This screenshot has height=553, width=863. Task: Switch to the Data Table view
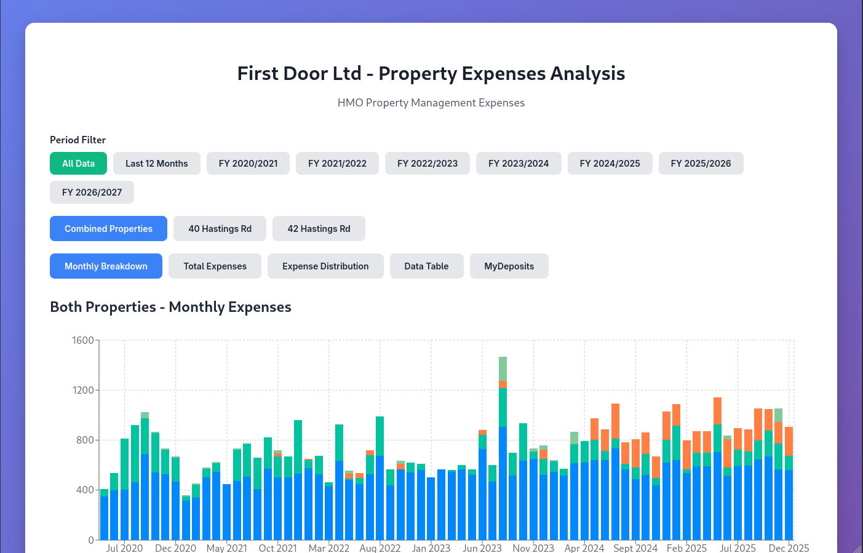[x=426, y=266]
